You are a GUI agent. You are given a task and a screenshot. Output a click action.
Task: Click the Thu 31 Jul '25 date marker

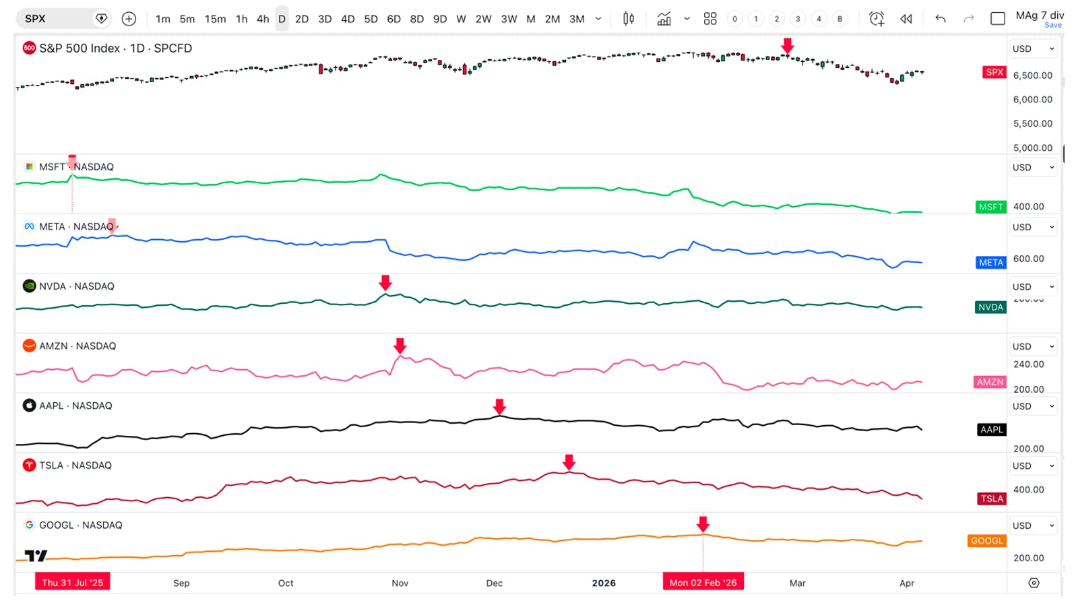click(x=73, y=583)
